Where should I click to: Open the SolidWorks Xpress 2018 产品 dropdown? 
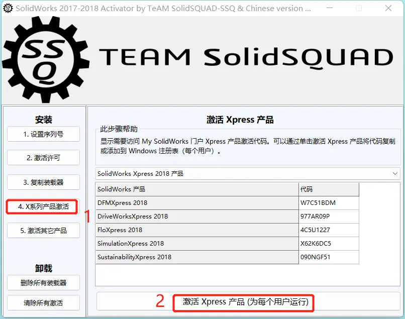click(248, 174)
